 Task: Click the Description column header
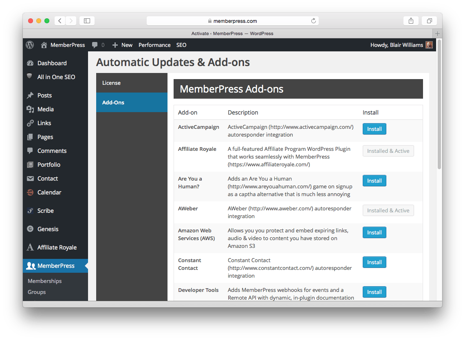pyautogui.click(x=243, y=113)
